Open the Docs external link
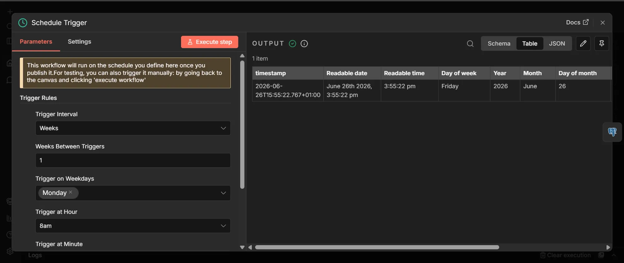Viewport: 624px width, 263px height. pos(577,22)
